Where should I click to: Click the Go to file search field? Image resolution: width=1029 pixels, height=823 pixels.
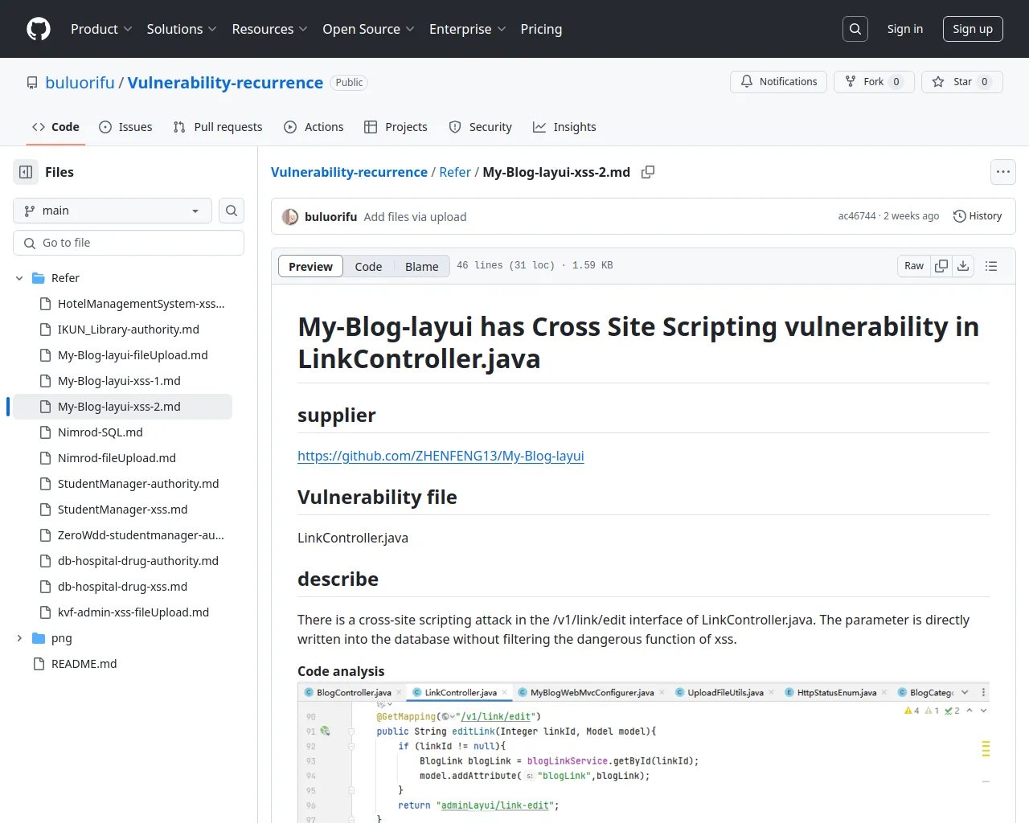129,243
